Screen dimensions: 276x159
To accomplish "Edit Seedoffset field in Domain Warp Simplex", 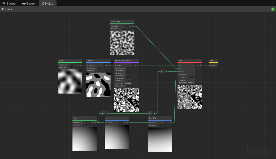I will (129, 81).
